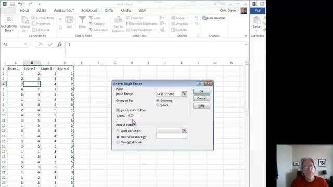
Task: Open Outline group dialog launcher
Action: (198, 36)
